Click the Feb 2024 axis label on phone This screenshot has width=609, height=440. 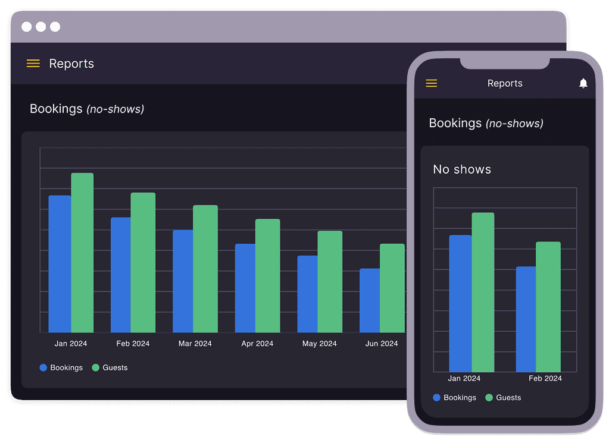pyautogui.click(x=545, y=378)
